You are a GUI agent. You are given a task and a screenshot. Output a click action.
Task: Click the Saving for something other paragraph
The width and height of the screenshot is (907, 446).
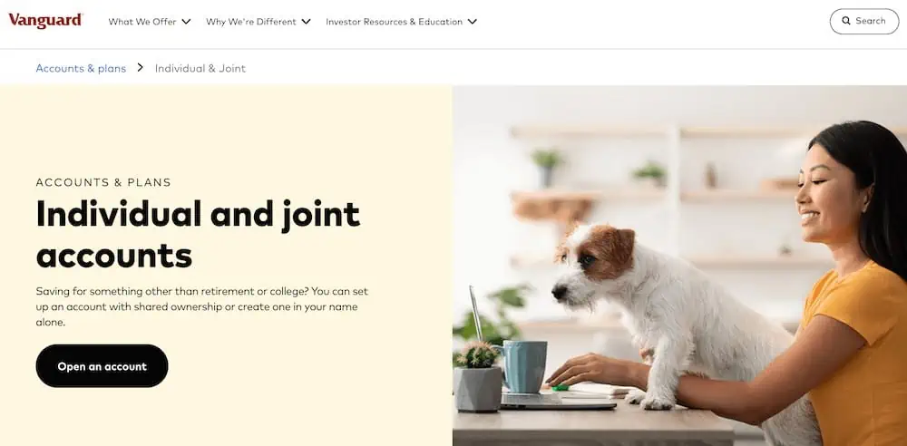[x=202, y=306]
